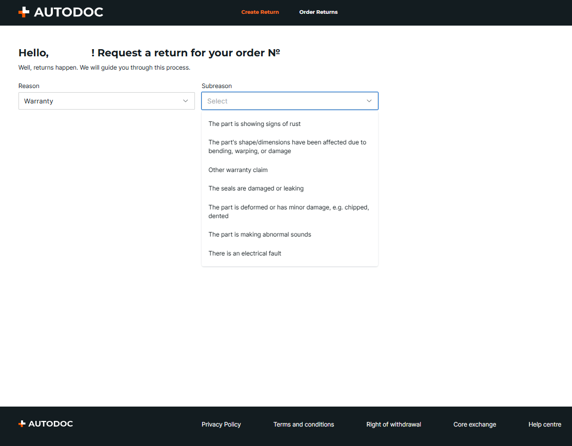Click the Core exchange footer link
Image resolution: width=572 pixels, height=446 pixels.
click(475, 424)
